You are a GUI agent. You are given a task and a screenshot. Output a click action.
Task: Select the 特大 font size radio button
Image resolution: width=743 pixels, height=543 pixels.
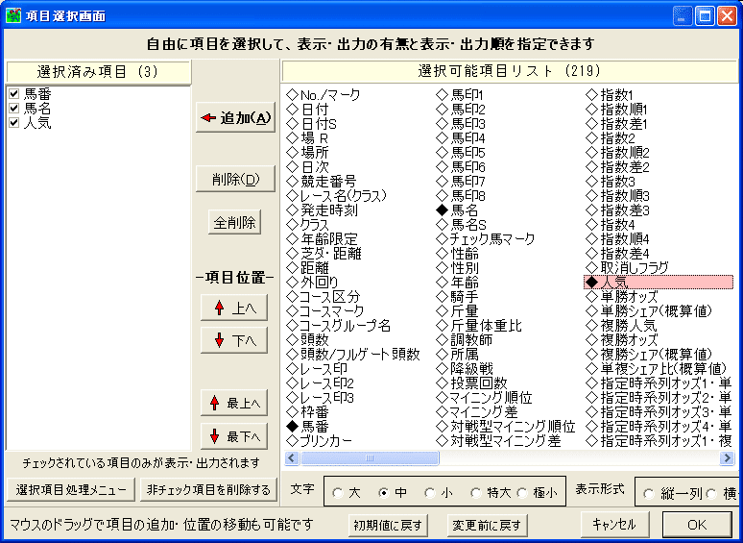[476, 493]
